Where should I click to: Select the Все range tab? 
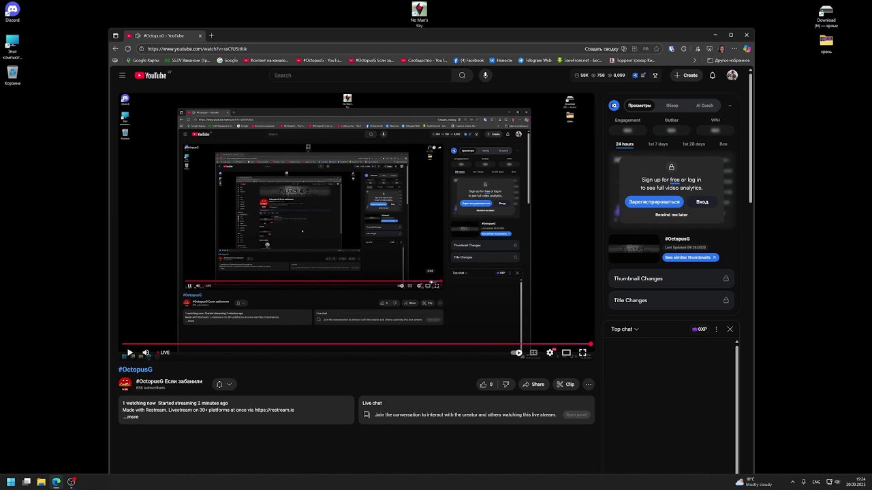click(723, 144)
